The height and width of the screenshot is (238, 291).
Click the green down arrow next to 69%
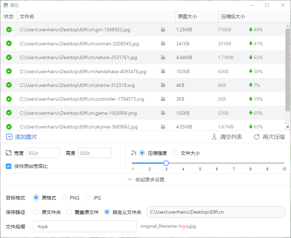(x=251, y=113)
